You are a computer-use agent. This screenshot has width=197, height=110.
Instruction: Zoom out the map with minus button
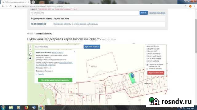(30, 50)
